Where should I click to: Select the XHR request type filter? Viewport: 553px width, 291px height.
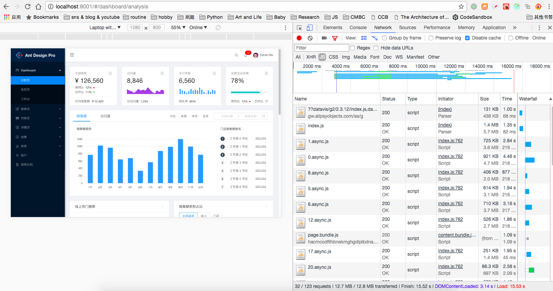point(311,57)
